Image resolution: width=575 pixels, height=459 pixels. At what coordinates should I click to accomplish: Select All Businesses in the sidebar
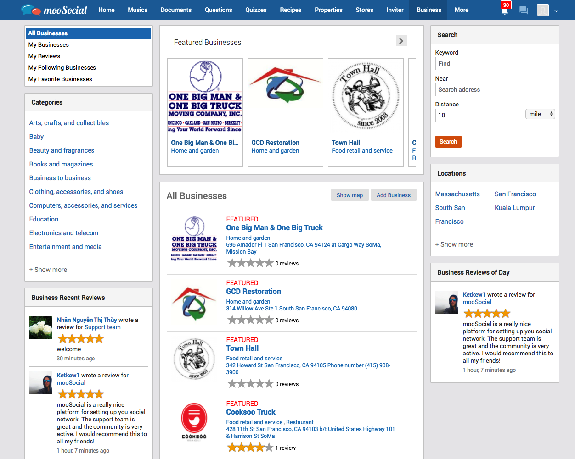tap(89, 33)
